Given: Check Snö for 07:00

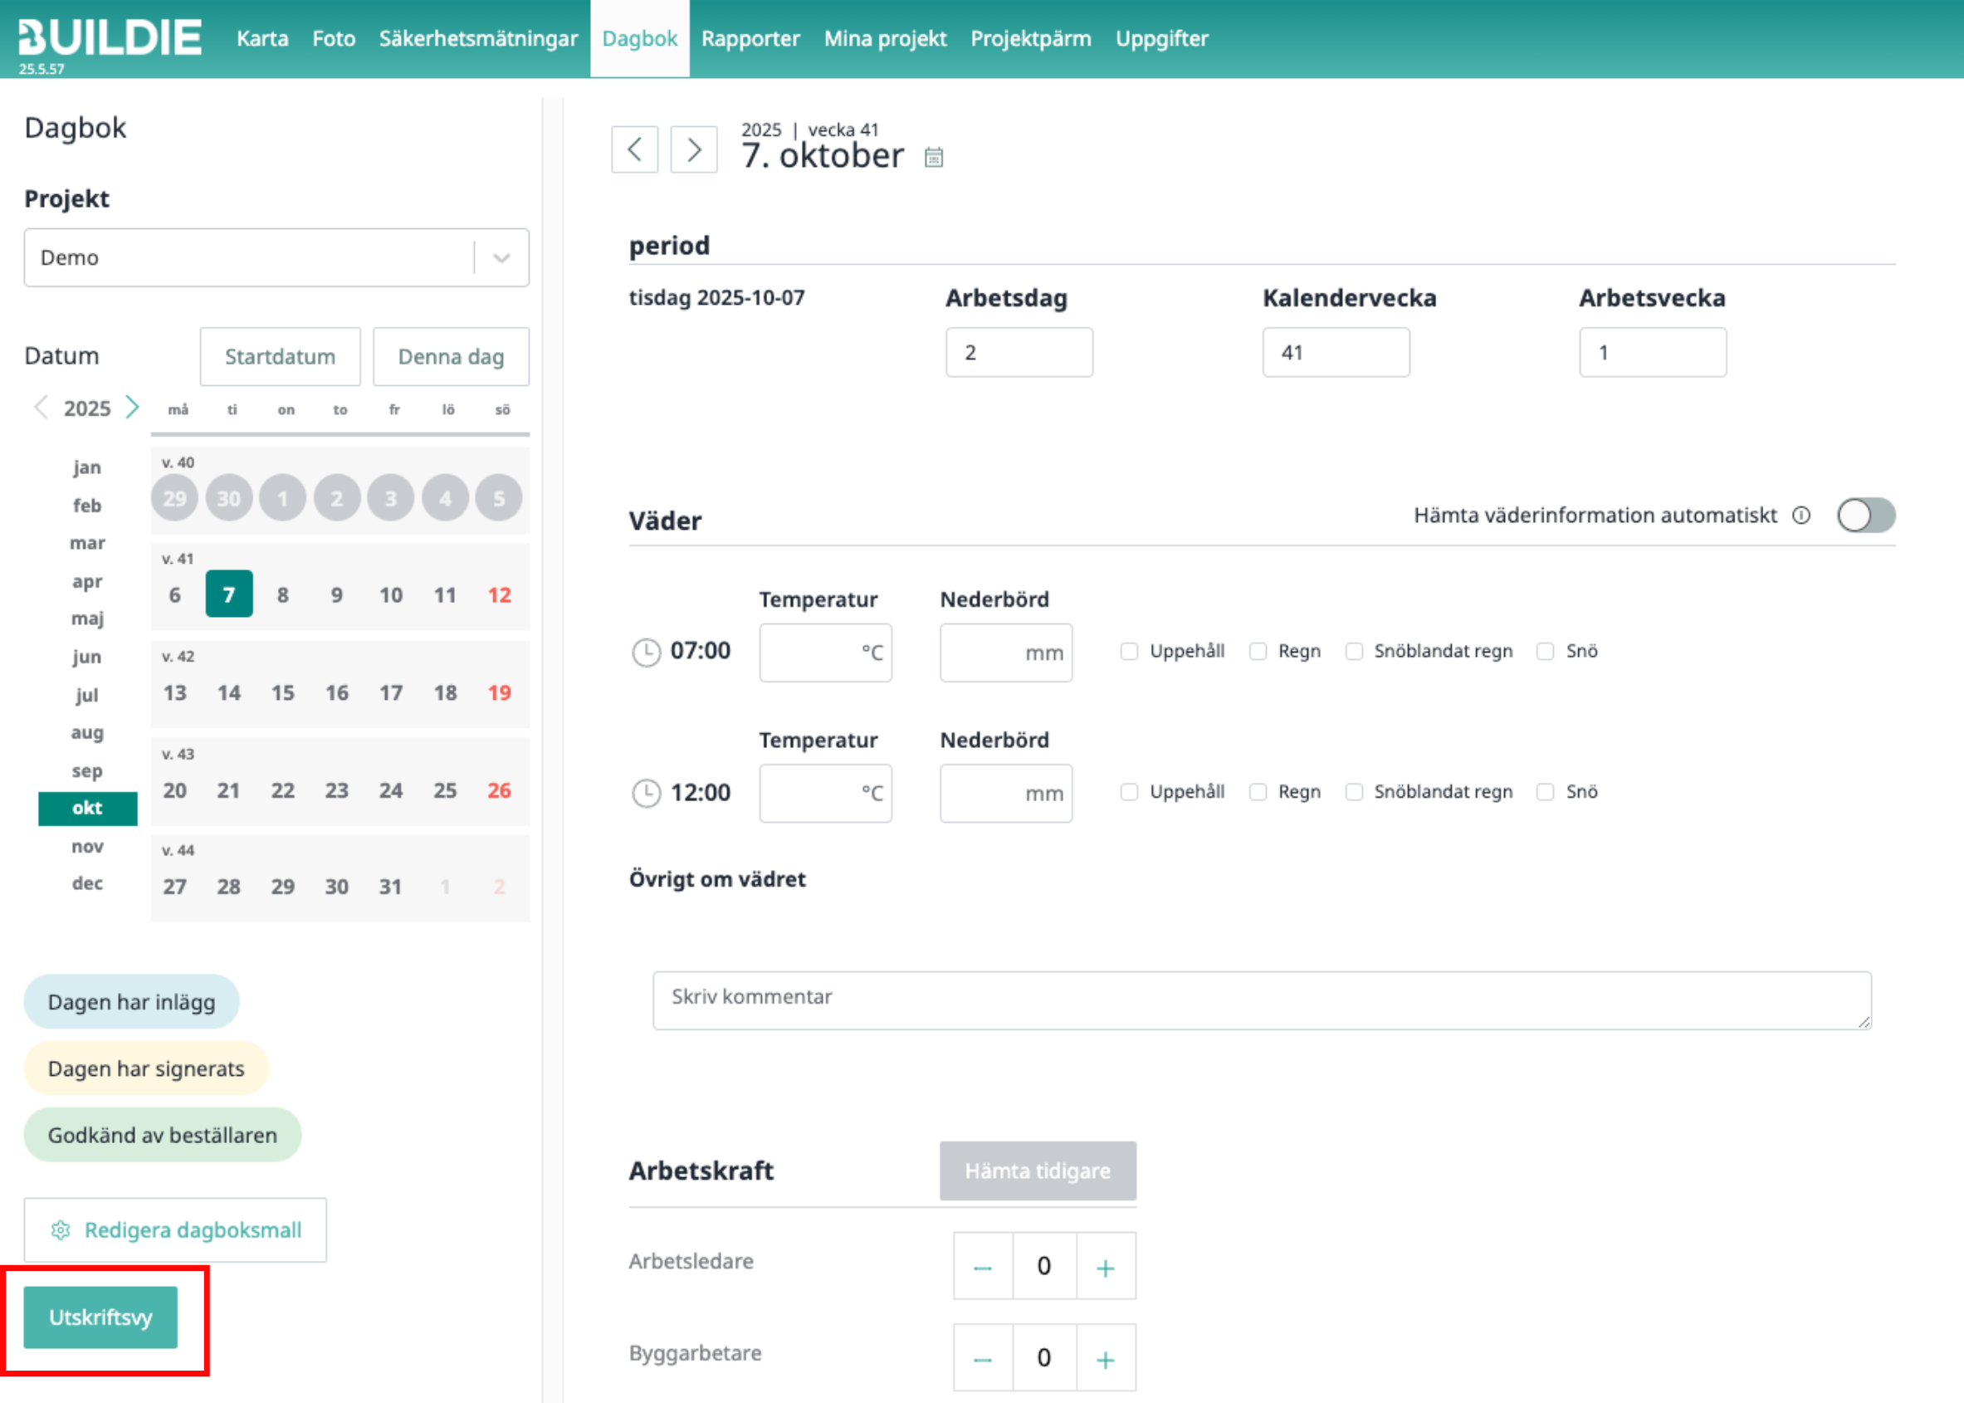Looking at the screenshot, I should tap(1545, 652).
